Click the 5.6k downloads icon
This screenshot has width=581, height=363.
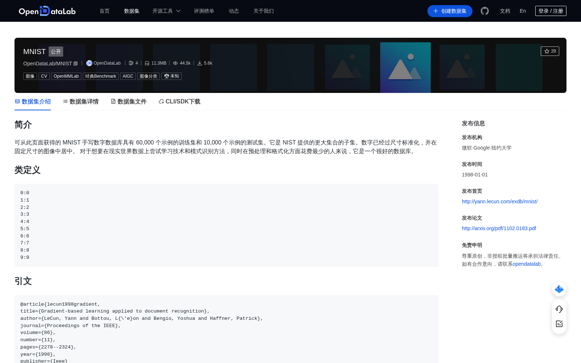tap(200, 63)
